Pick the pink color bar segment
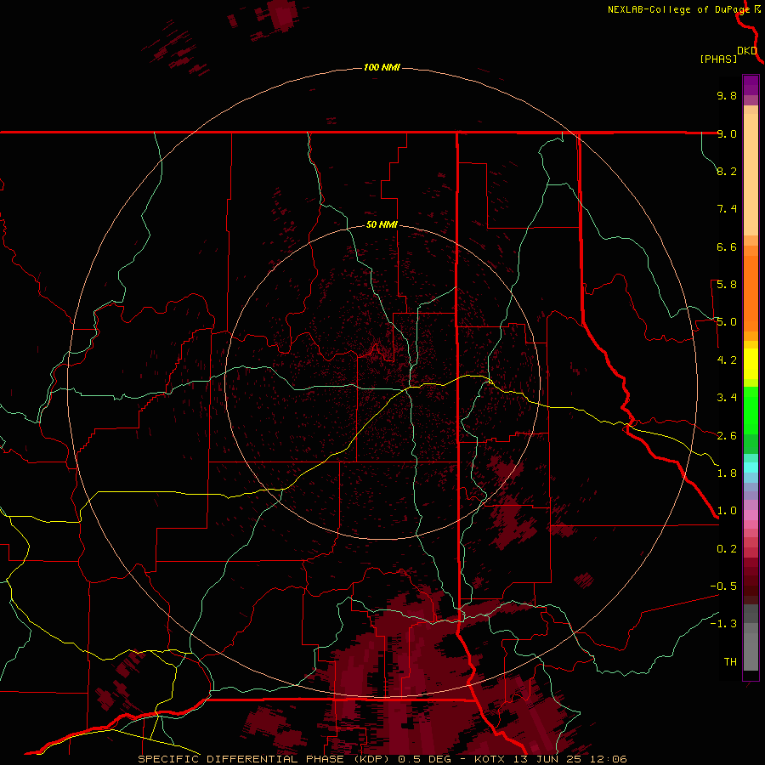The image size is (765, 765). [751, 515]
